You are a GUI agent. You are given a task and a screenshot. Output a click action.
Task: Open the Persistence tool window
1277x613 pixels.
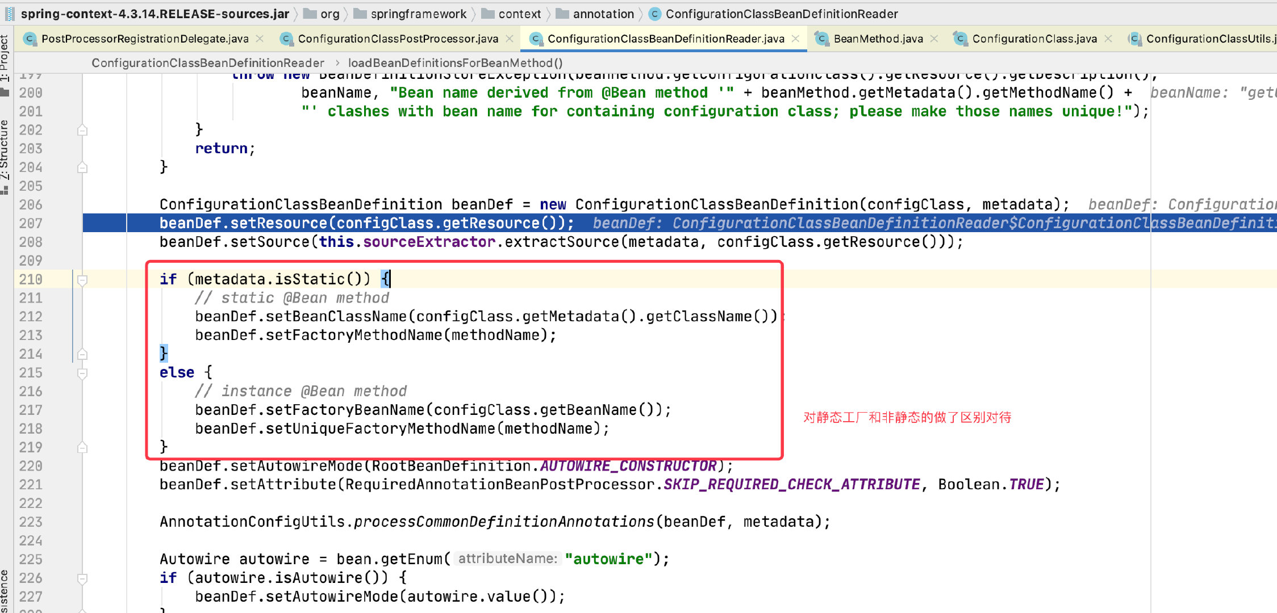(x=5, y=590)
